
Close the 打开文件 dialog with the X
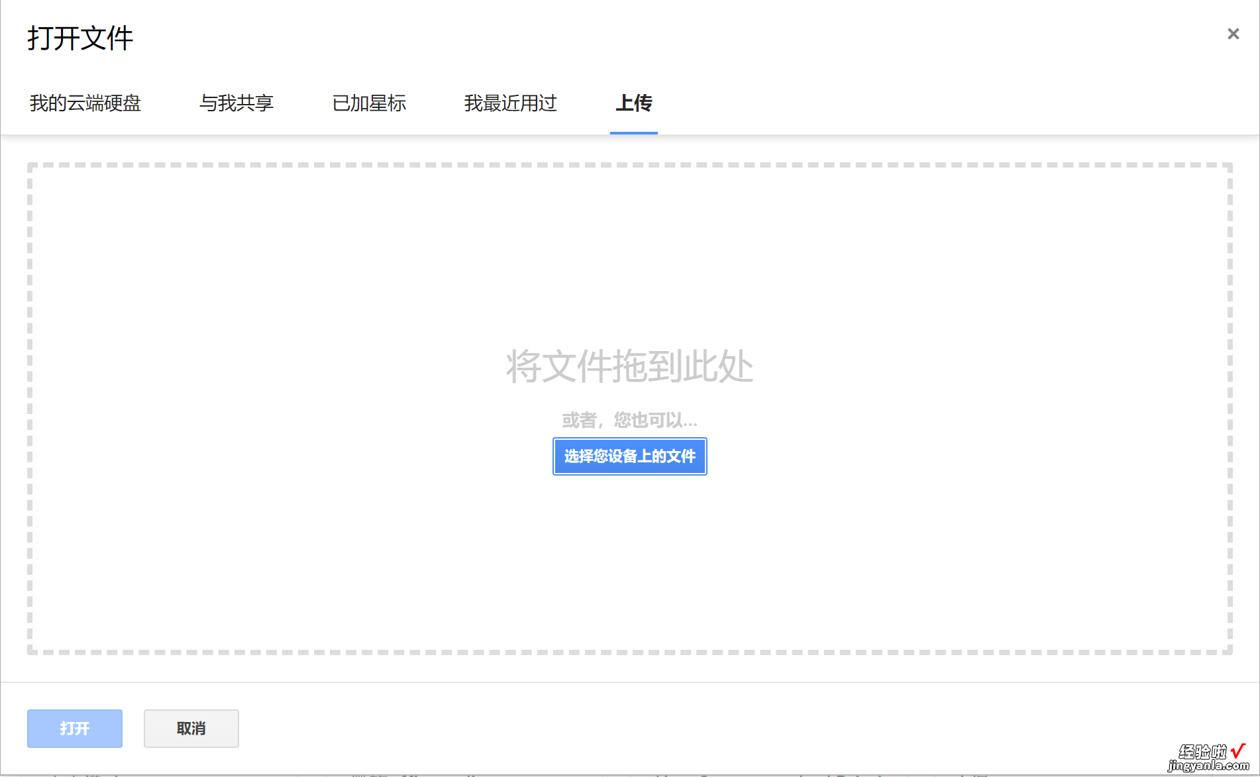1233,34
